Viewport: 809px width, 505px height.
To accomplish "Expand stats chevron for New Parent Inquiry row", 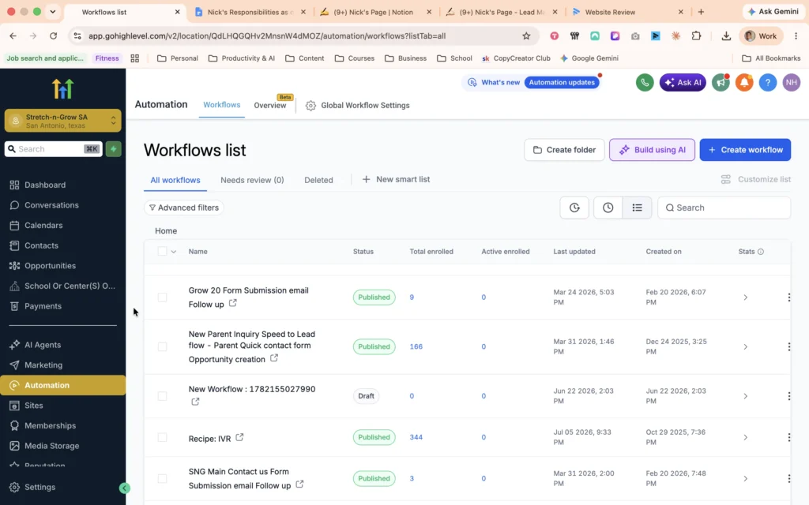I will 746,347.
